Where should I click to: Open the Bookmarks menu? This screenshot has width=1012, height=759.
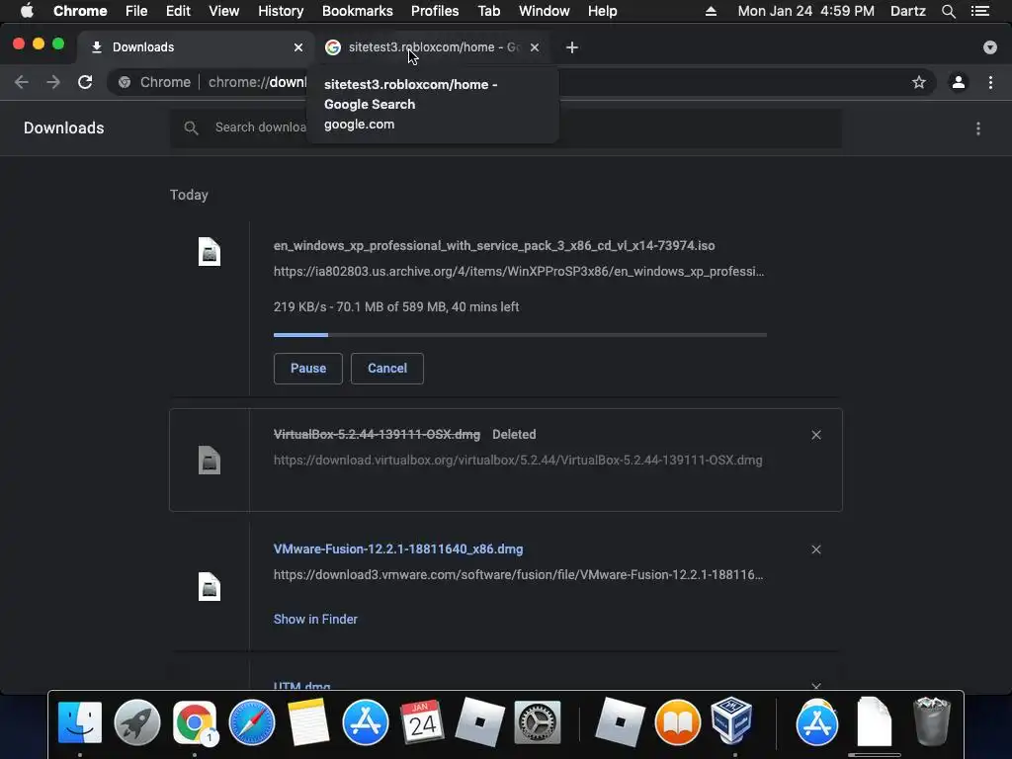[x=357, y=11]
